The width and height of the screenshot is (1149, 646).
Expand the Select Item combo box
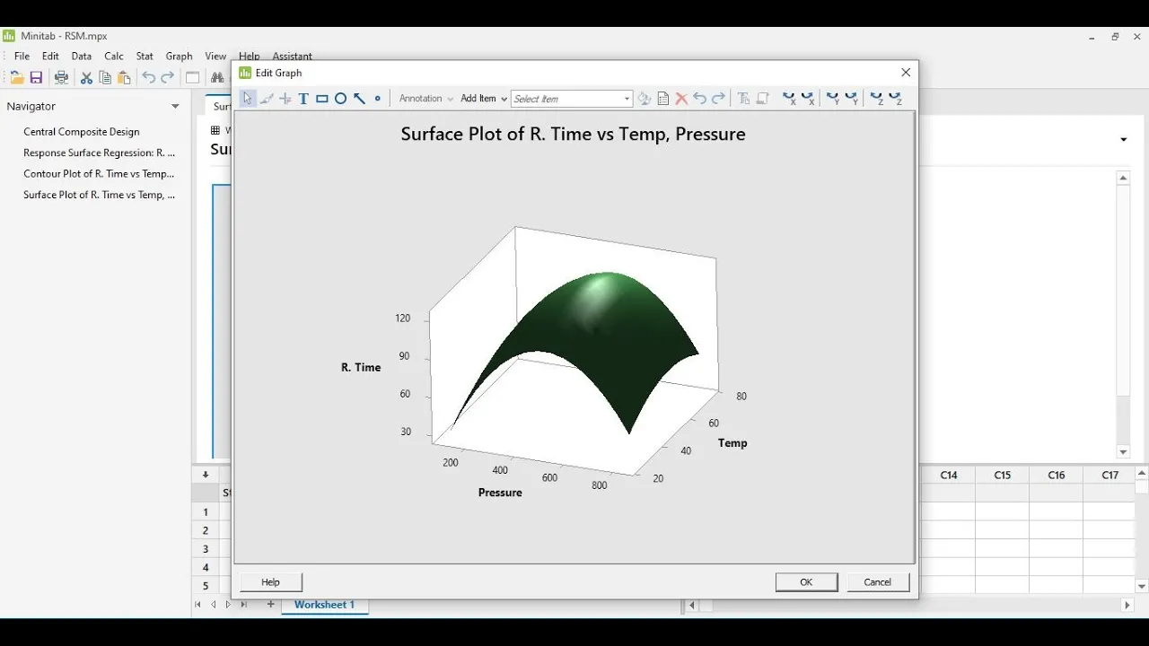(627, 99)
